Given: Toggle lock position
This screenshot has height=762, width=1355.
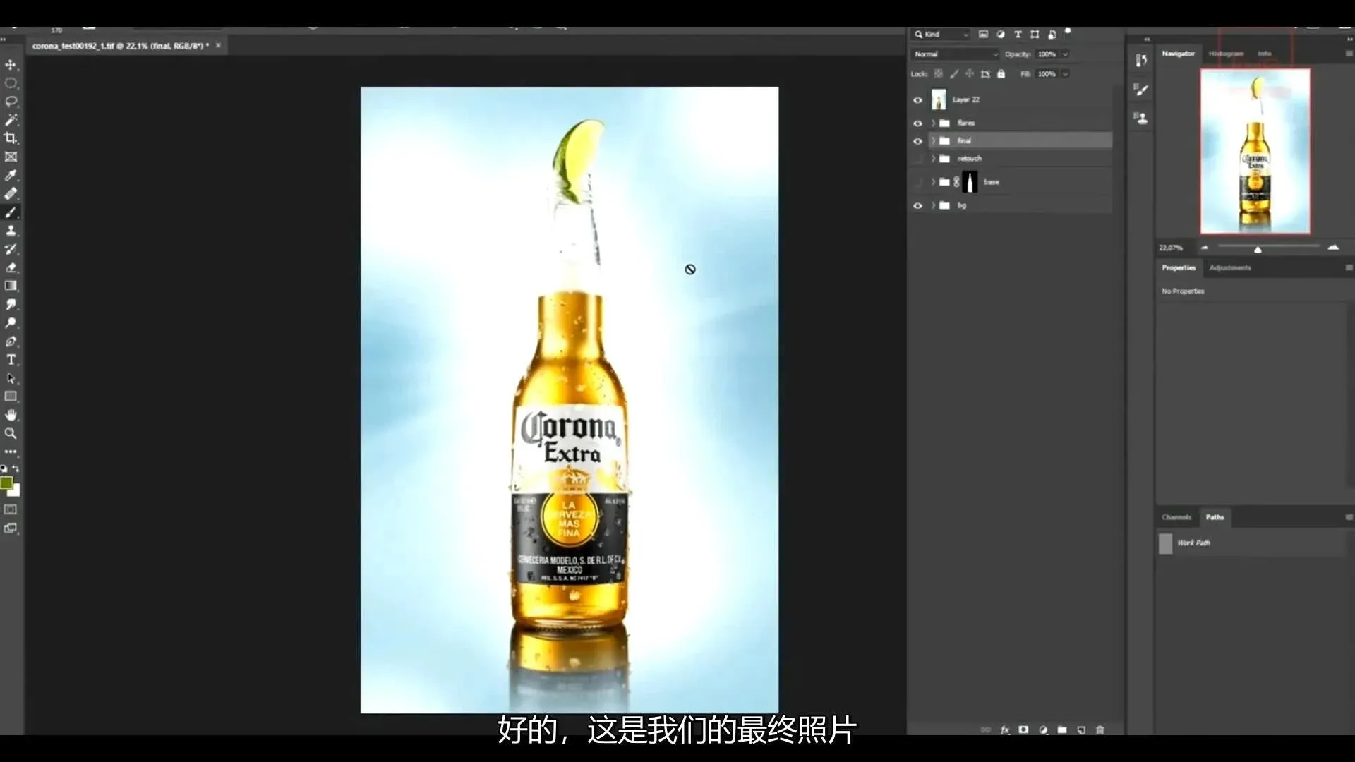Looking at the screenshot, I should (x=970, y=73).
